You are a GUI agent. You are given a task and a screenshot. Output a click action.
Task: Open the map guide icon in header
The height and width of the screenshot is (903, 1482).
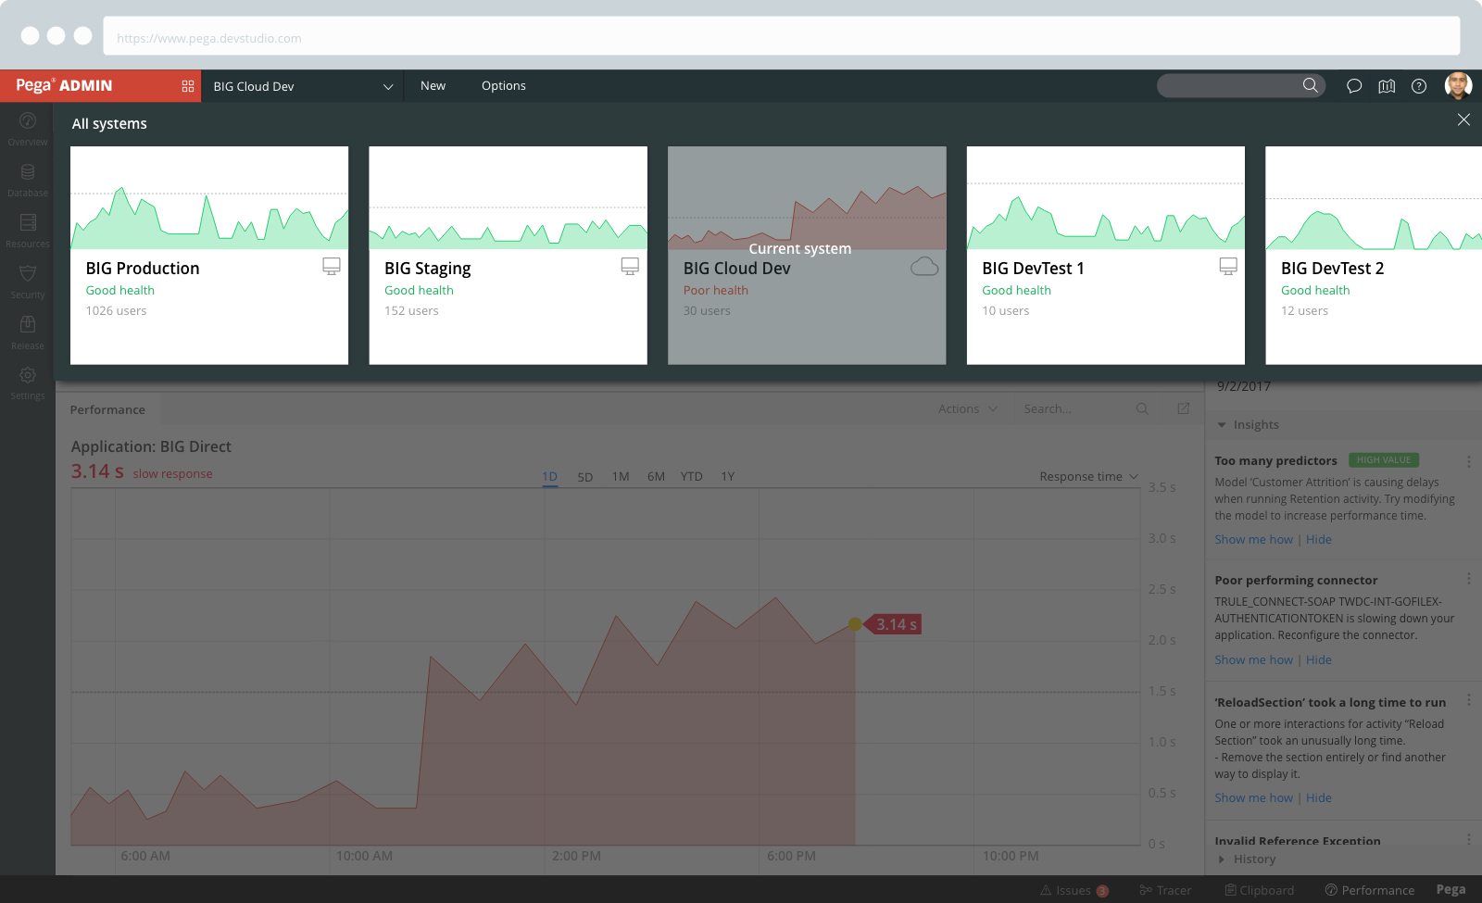pos(1387,86)
